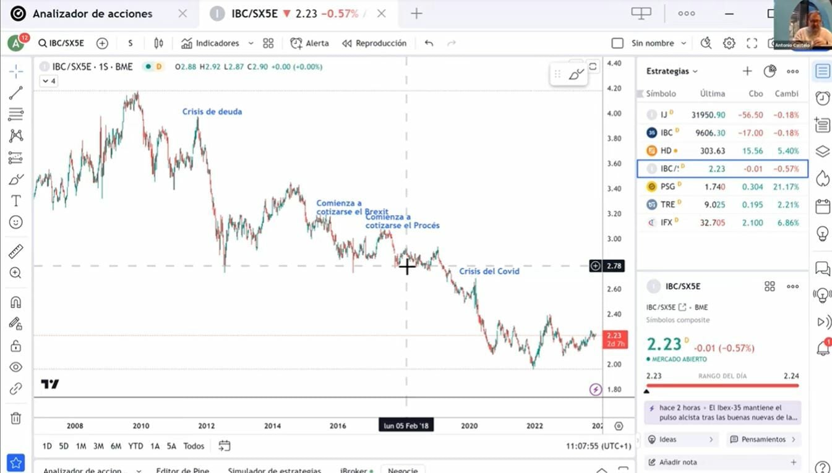
Task: Set the chart range to Todos
Action: (x=194, y=446)
